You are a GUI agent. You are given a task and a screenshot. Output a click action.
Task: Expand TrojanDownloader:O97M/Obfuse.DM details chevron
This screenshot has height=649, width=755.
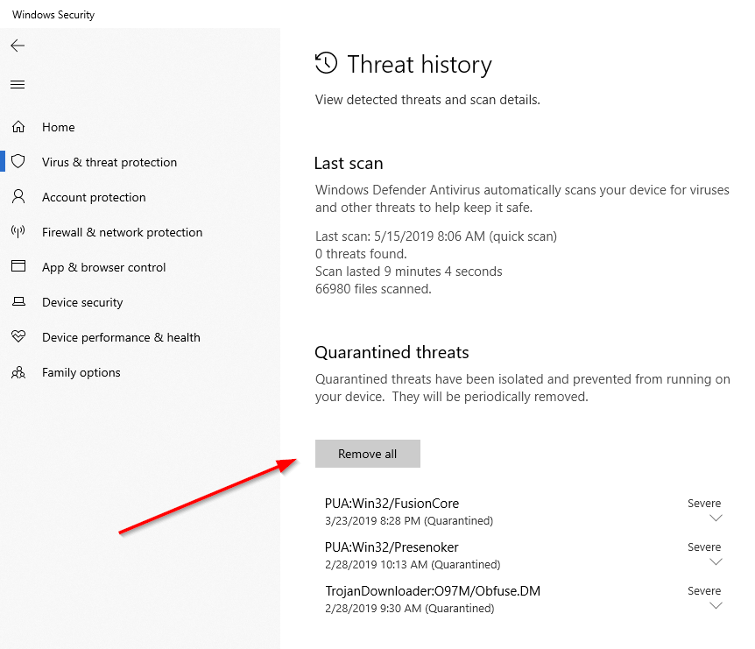click(716, 606)
